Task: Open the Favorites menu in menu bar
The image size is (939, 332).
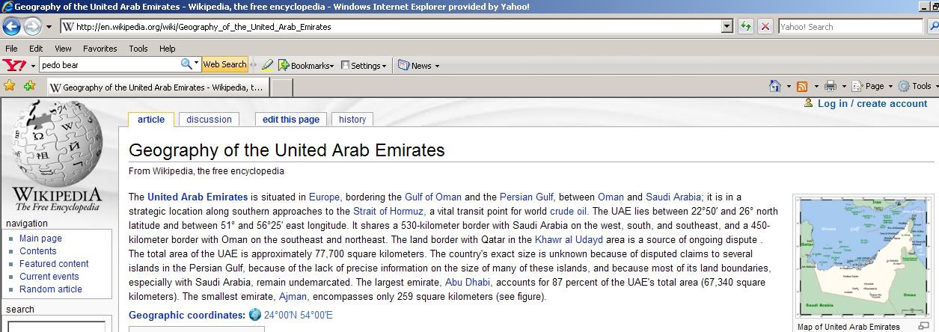Action: click(x=100, y=49)
